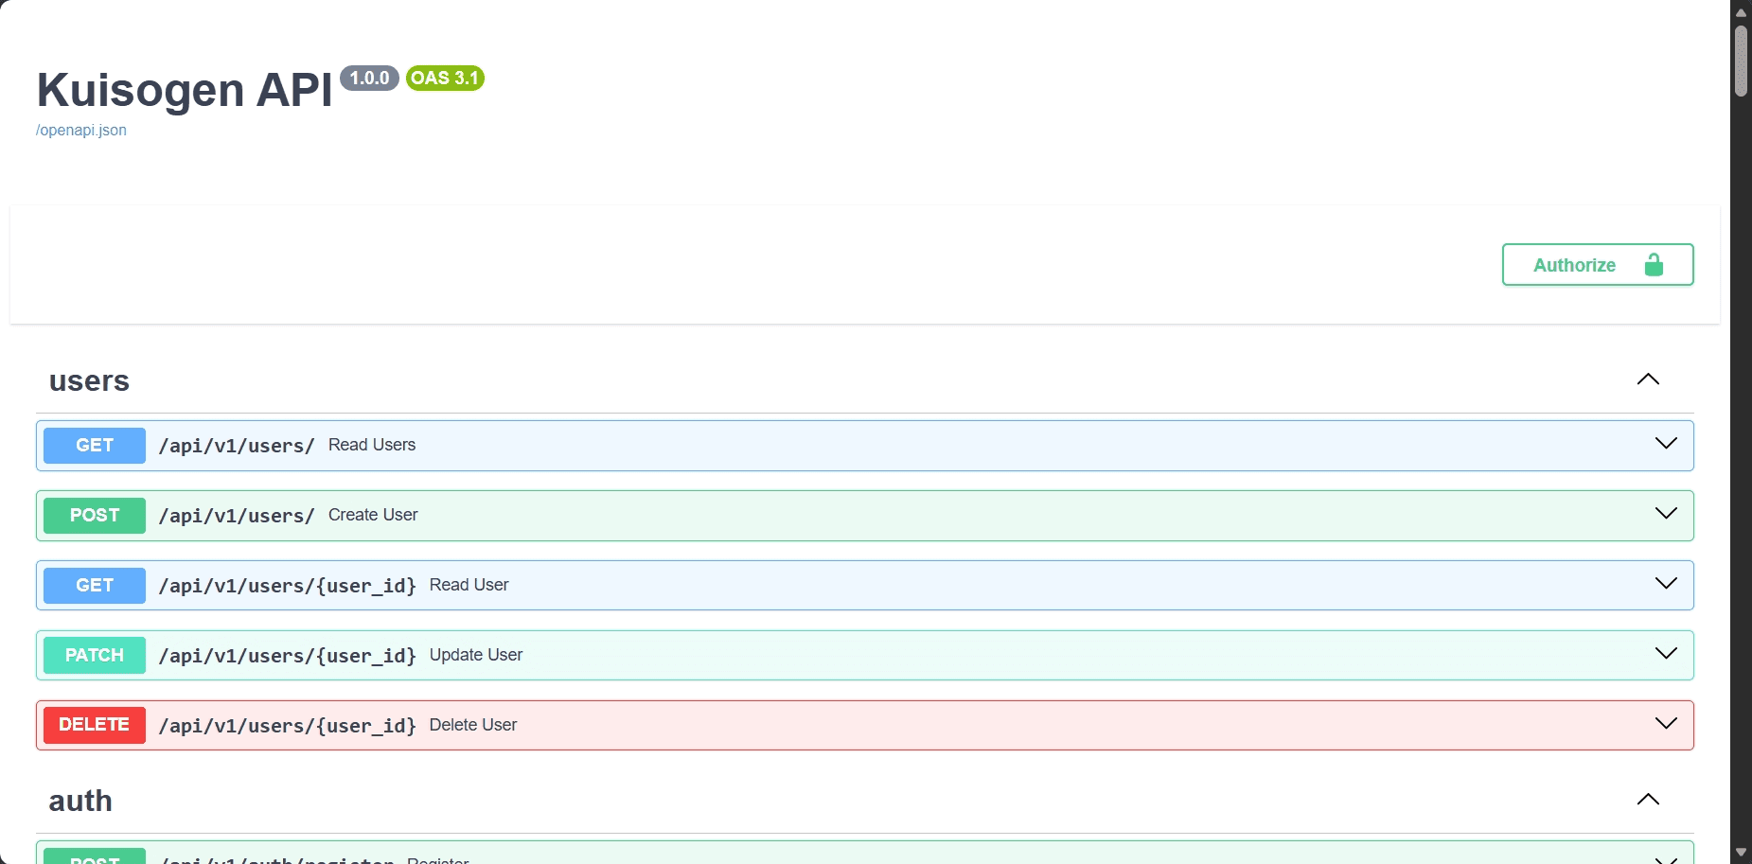Click the lock icon in Authorize button
1752x864 pixels.
click(1654, 265)
